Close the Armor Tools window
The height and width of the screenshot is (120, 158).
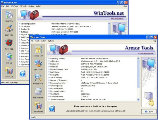(155, 37)
